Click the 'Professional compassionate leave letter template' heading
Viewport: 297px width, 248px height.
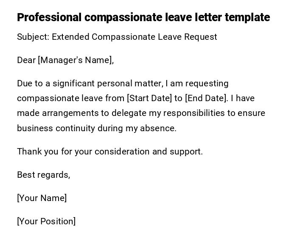tap(143, 17)
